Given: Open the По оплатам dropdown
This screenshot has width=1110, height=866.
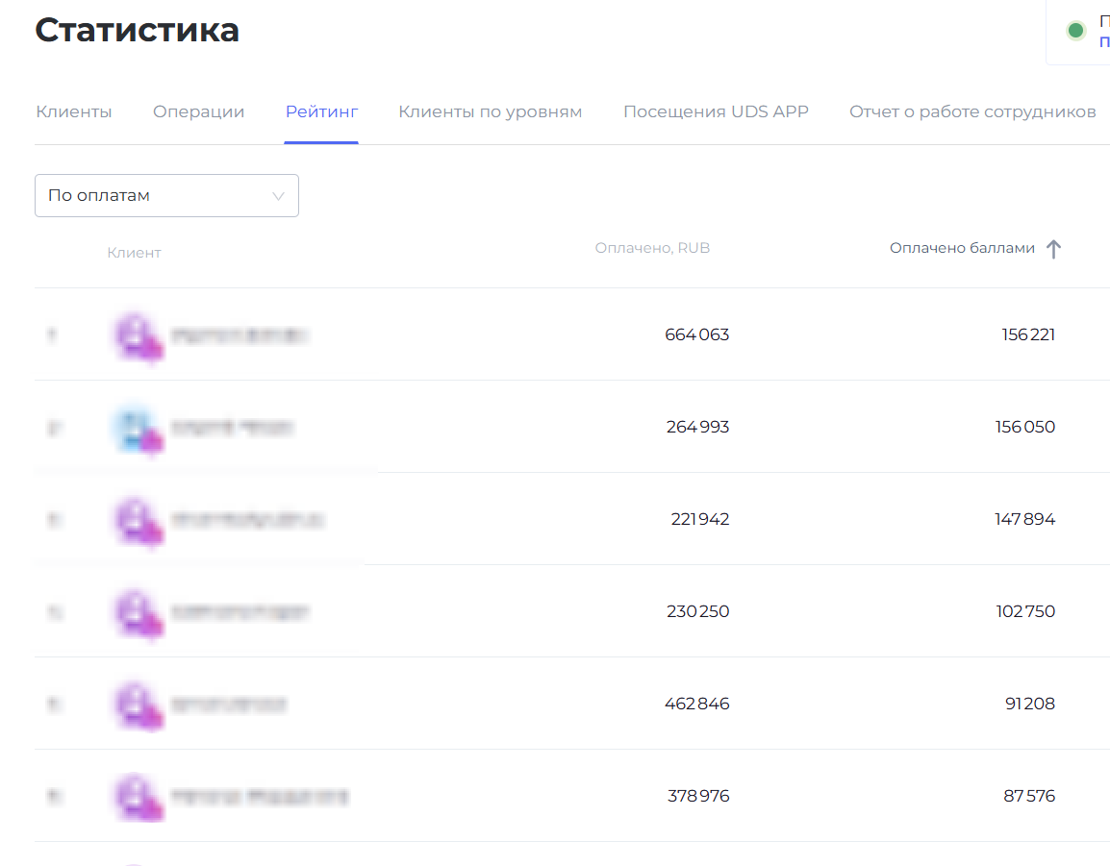Looking at the screenshot, I should [x=166, y=195].
